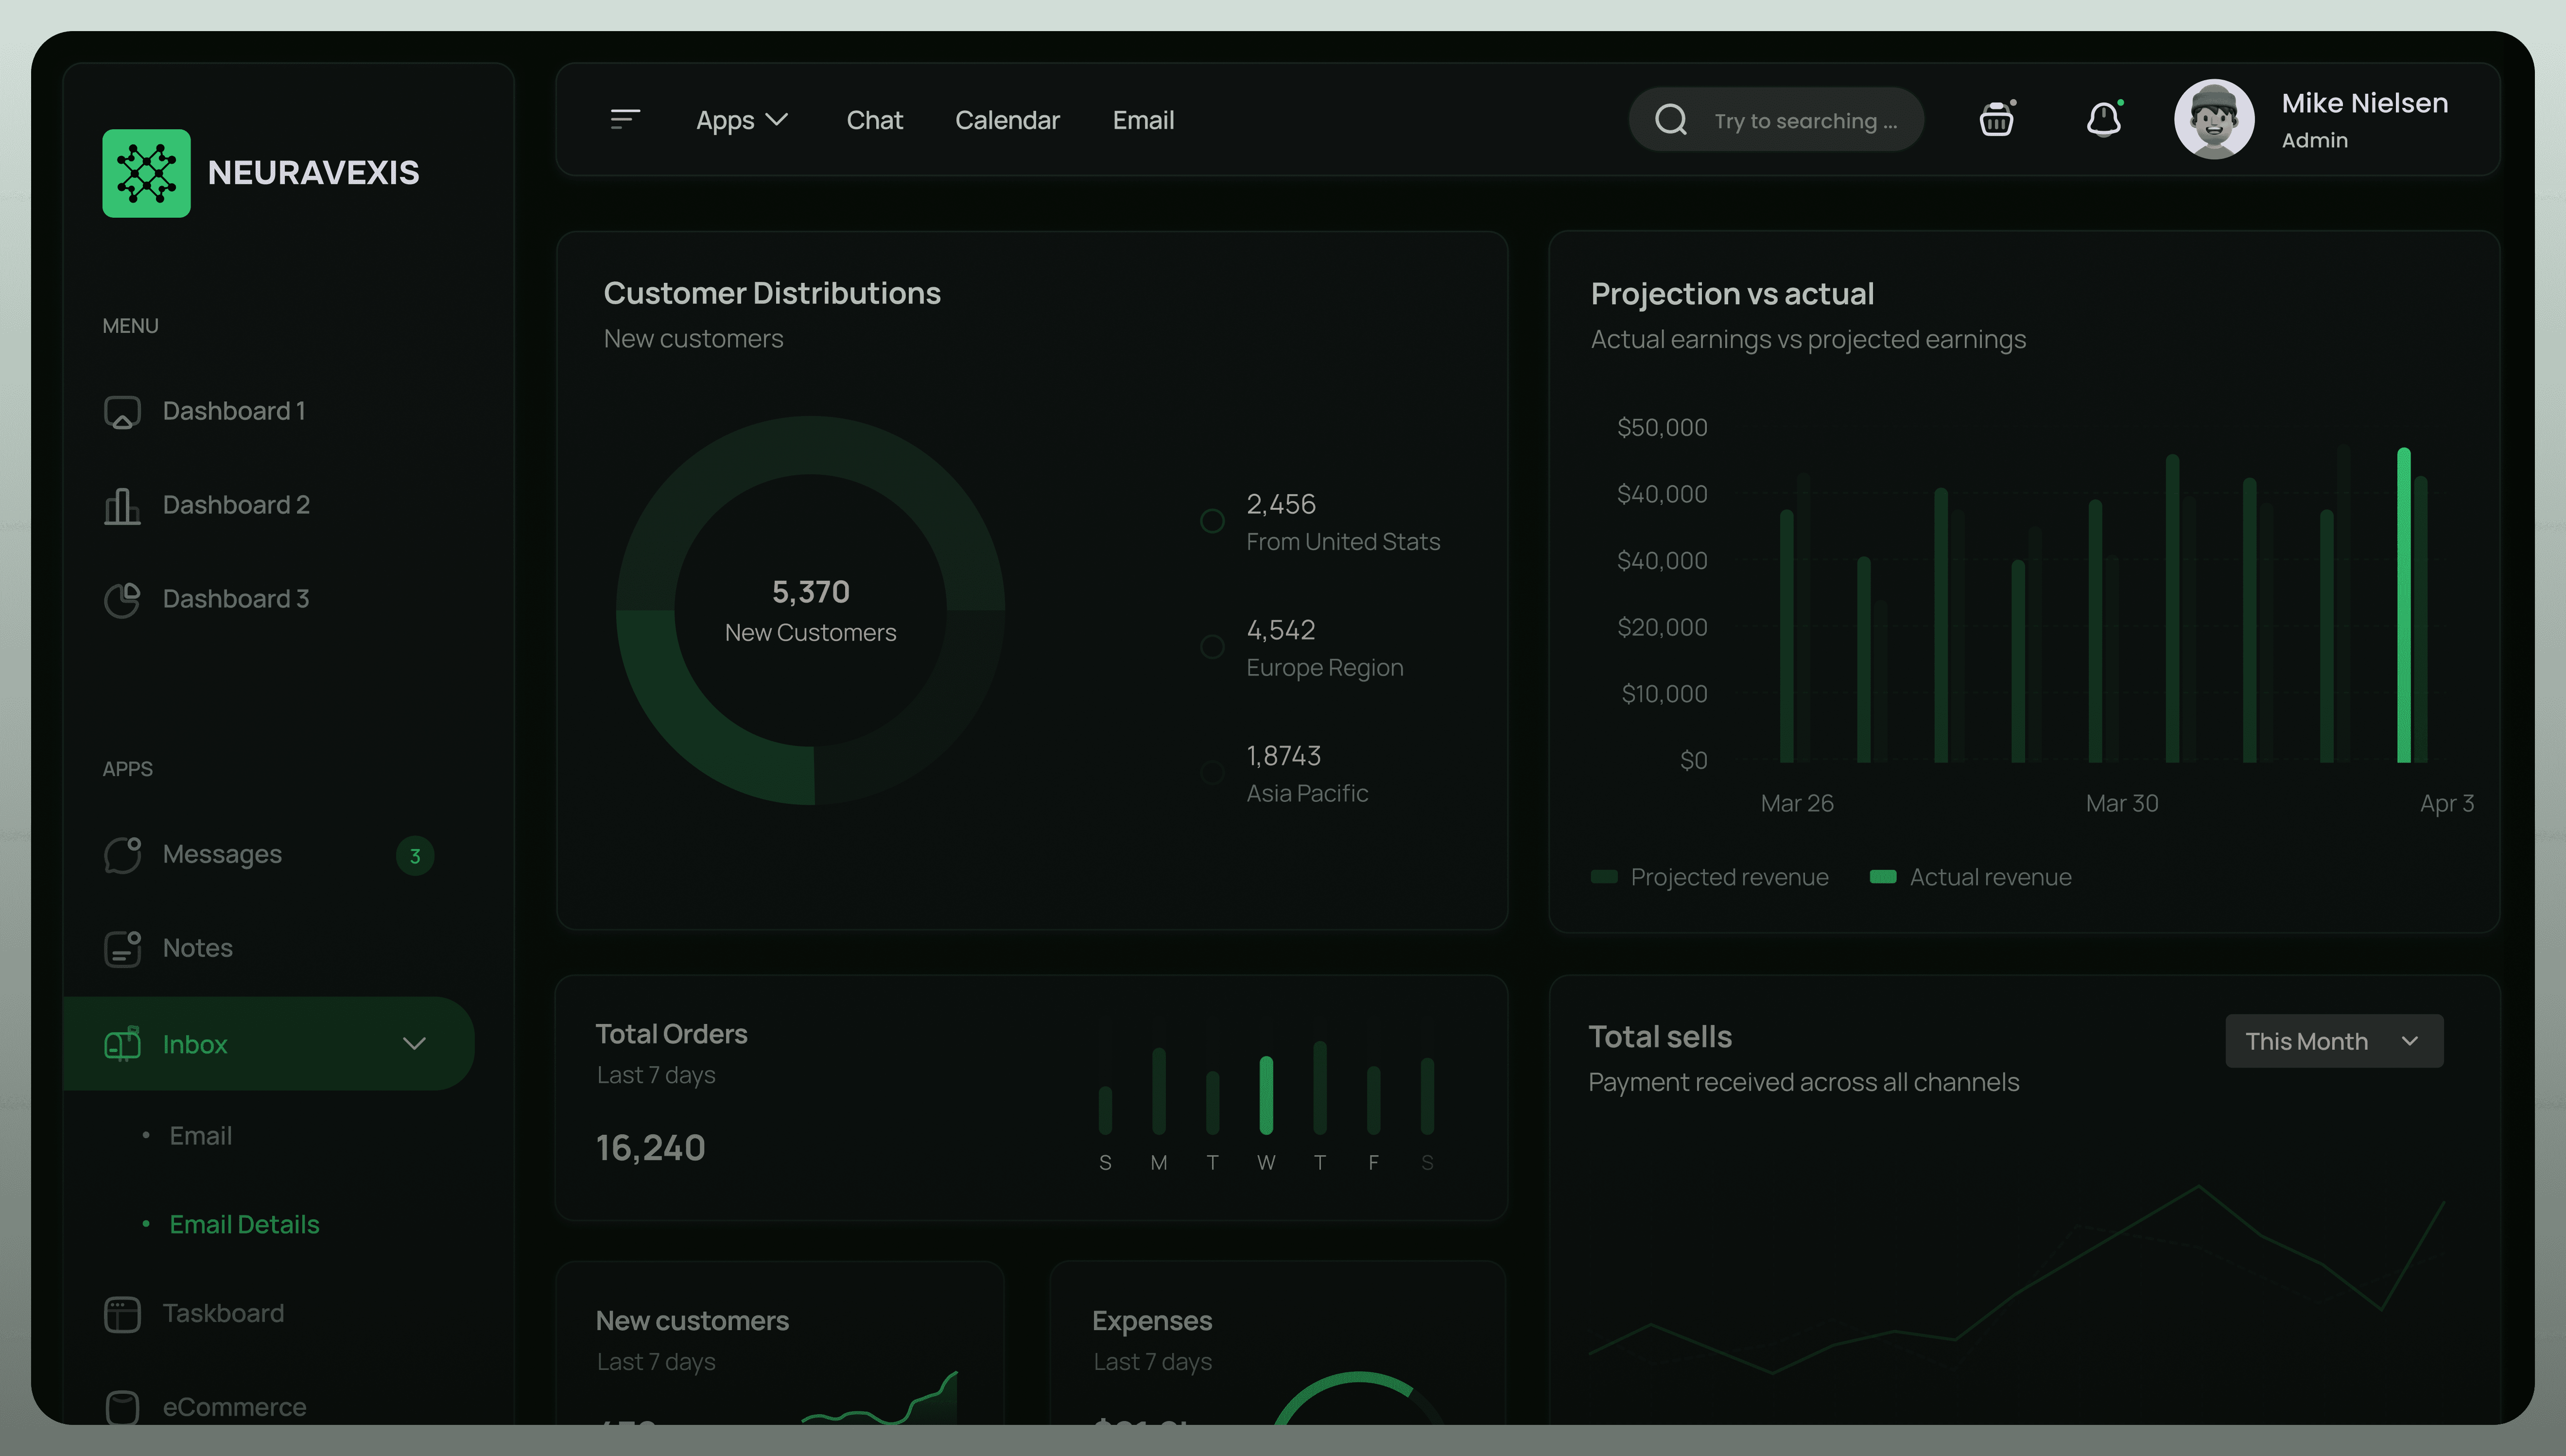Open Mike Nielsen's profile name
Image resolution: width=2566 pixels, height=1456 pixels.
pyautogui.click(x=2364, y=103)
